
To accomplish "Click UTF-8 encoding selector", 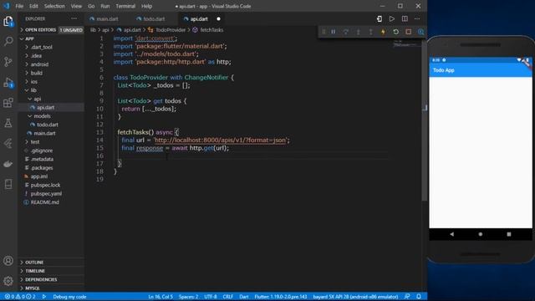I will 211,297.
